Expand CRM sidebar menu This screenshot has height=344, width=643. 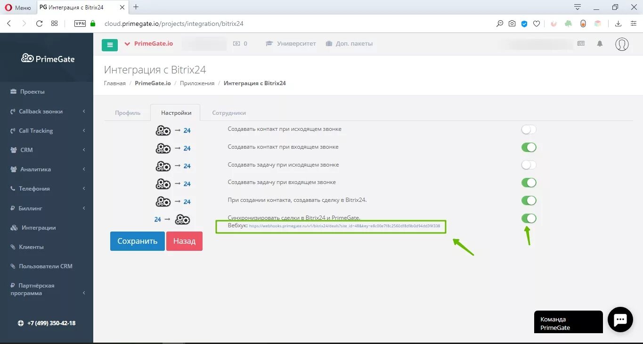point(47,150)
